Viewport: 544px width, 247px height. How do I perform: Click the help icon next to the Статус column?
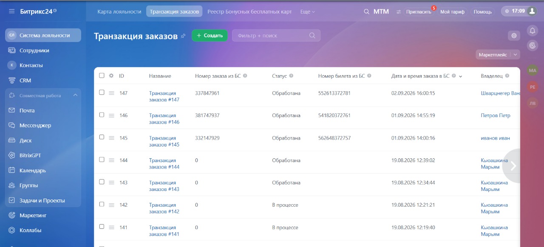(291, 76)
